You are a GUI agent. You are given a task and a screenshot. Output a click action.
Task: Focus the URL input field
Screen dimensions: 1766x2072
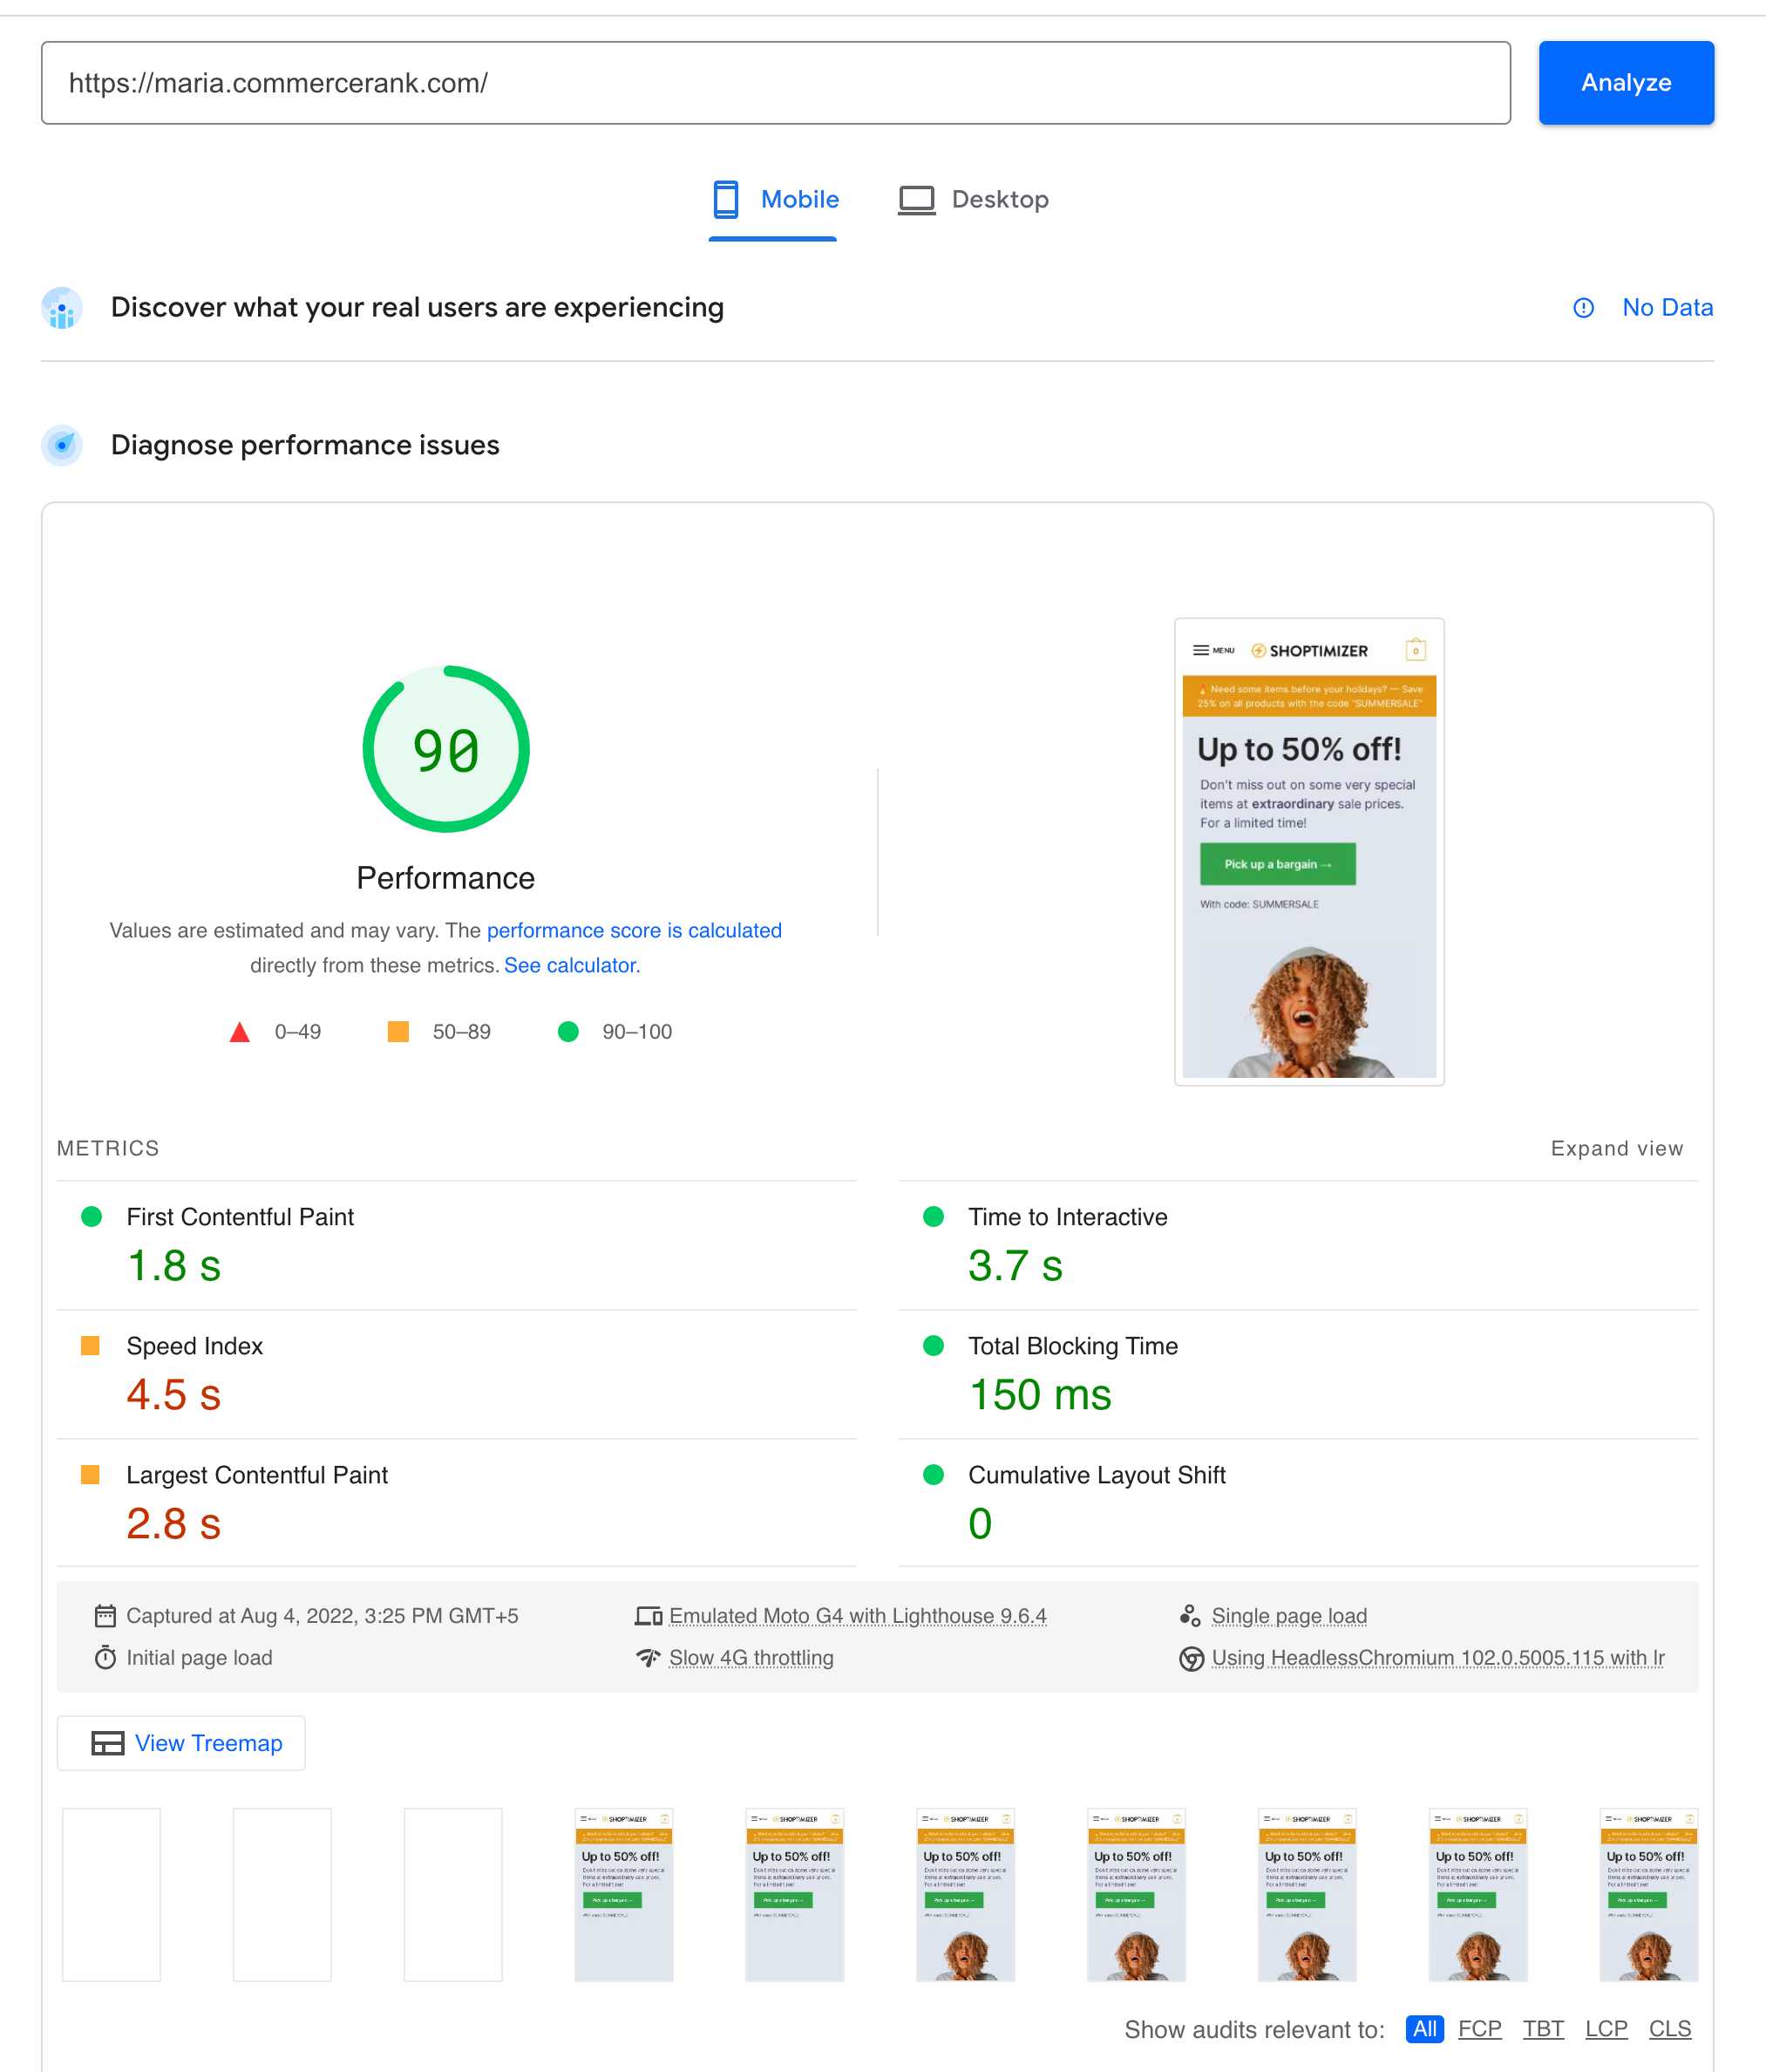click(x=776, y=83)
